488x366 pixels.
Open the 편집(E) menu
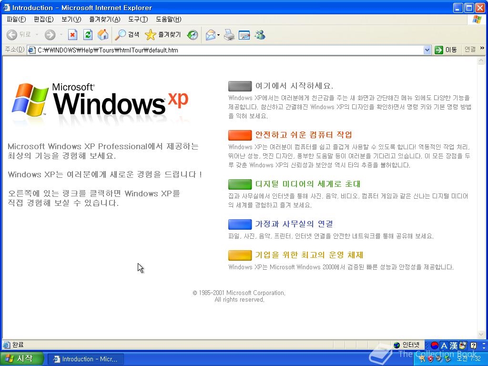pos(43,19)
